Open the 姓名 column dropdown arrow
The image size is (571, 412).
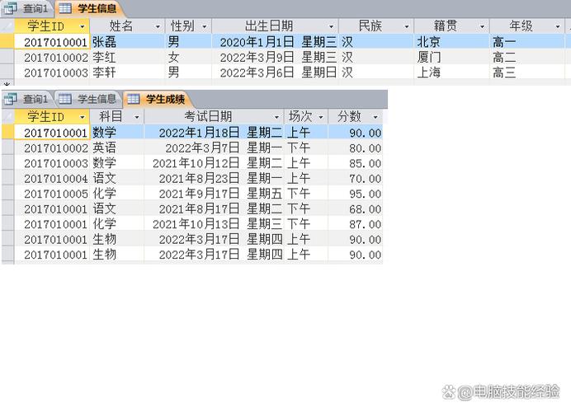click(x=158, y=26)
